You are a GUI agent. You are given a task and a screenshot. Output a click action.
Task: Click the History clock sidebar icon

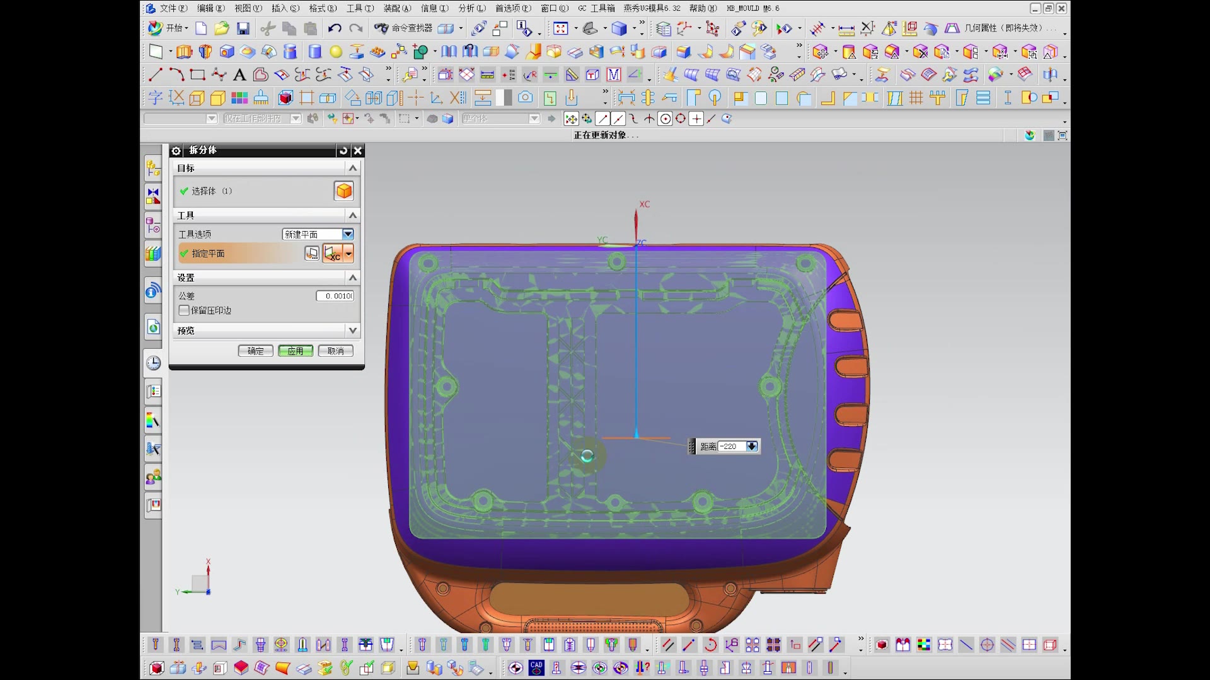(153, 363)
